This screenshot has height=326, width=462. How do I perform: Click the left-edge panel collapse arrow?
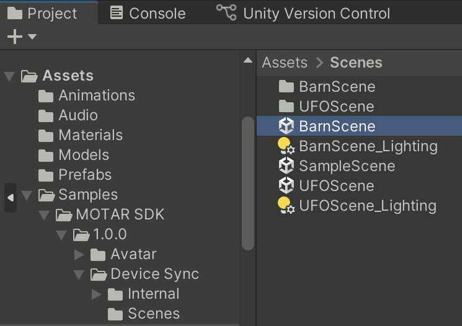[x=10, y=198]
